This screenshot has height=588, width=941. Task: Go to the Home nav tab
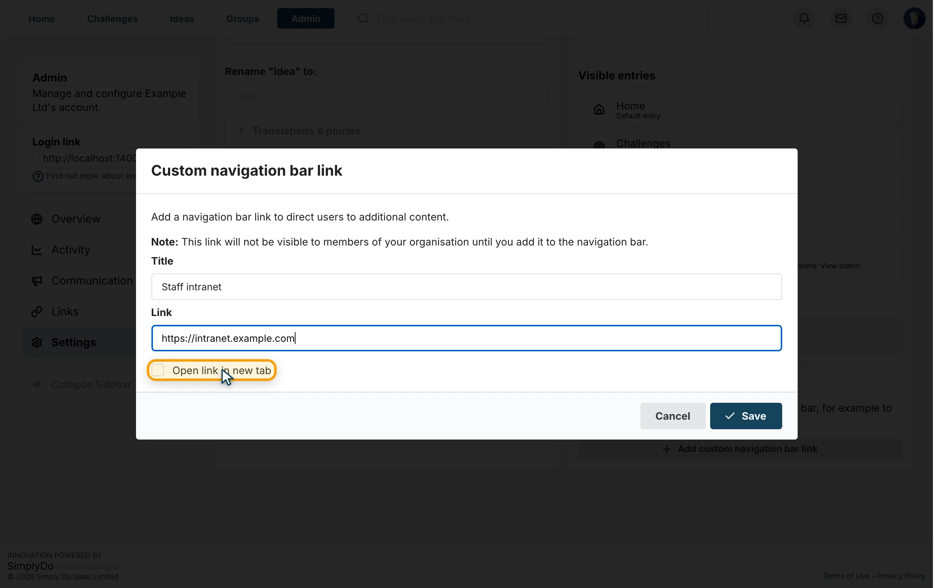(x=42, y=19)
